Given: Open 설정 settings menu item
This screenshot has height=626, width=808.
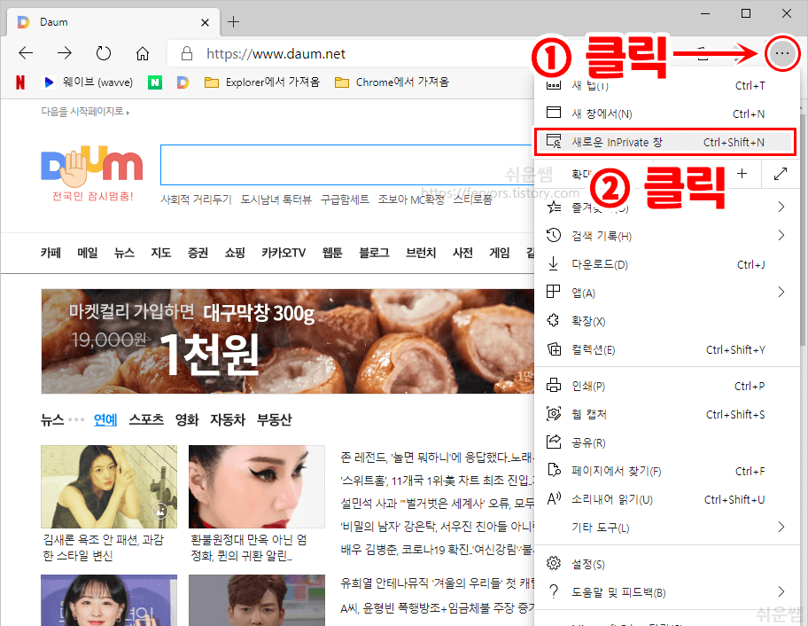Looking at the screenshot, I should click(665, 564).
